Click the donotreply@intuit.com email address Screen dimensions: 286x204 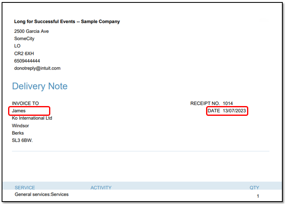37,68
